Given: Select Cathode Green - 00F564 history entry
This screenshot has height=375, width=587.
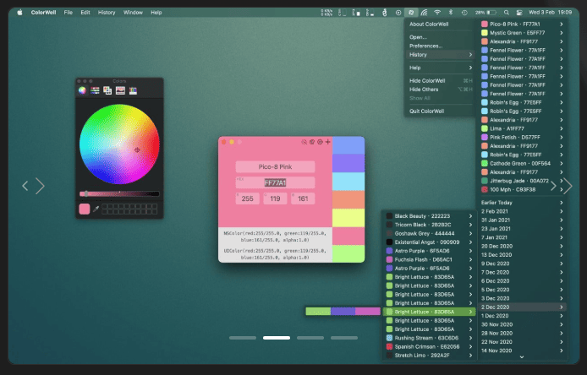Looking at the screenshot, I should (522, 163).
